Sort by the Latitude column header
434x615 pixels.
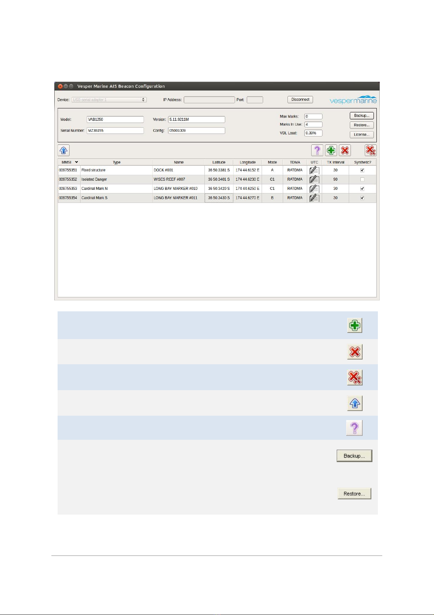(x=219, y=162)
